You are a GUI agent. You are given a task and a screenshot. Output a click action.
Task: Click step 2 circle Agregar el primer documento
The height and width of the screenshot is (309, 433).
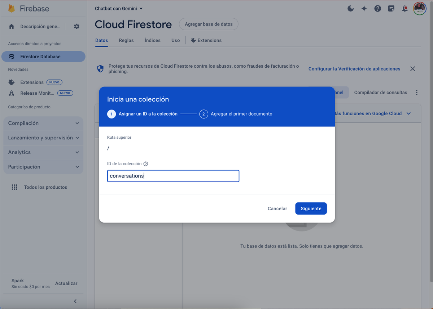(x=204, y=114)
